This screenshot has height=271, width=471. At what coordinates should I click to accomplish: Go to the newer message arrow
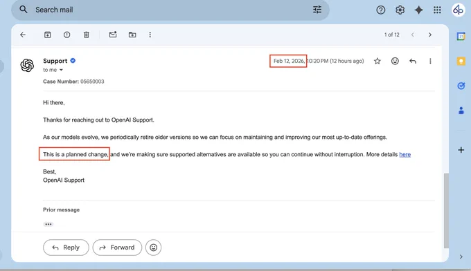coord(412,35)
